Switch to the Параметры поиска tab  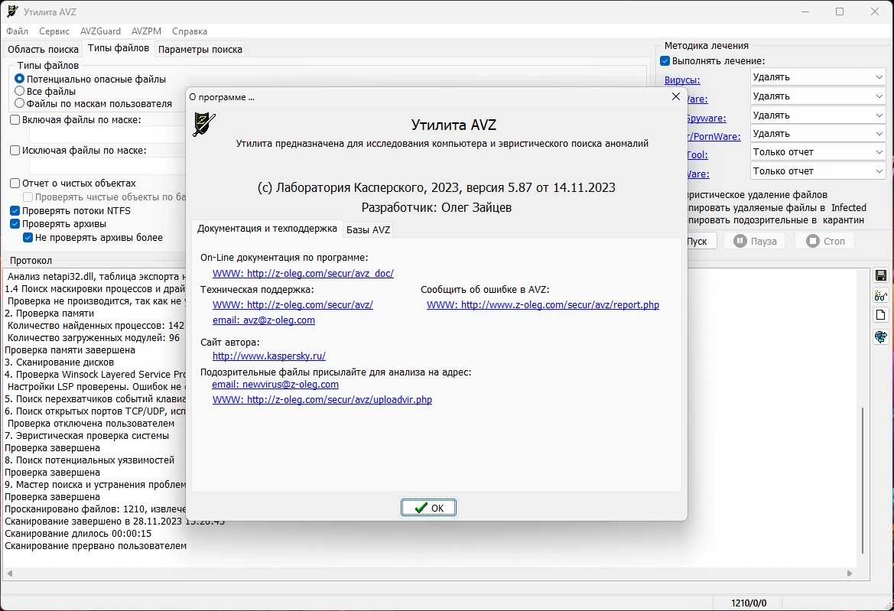(200, 49)
